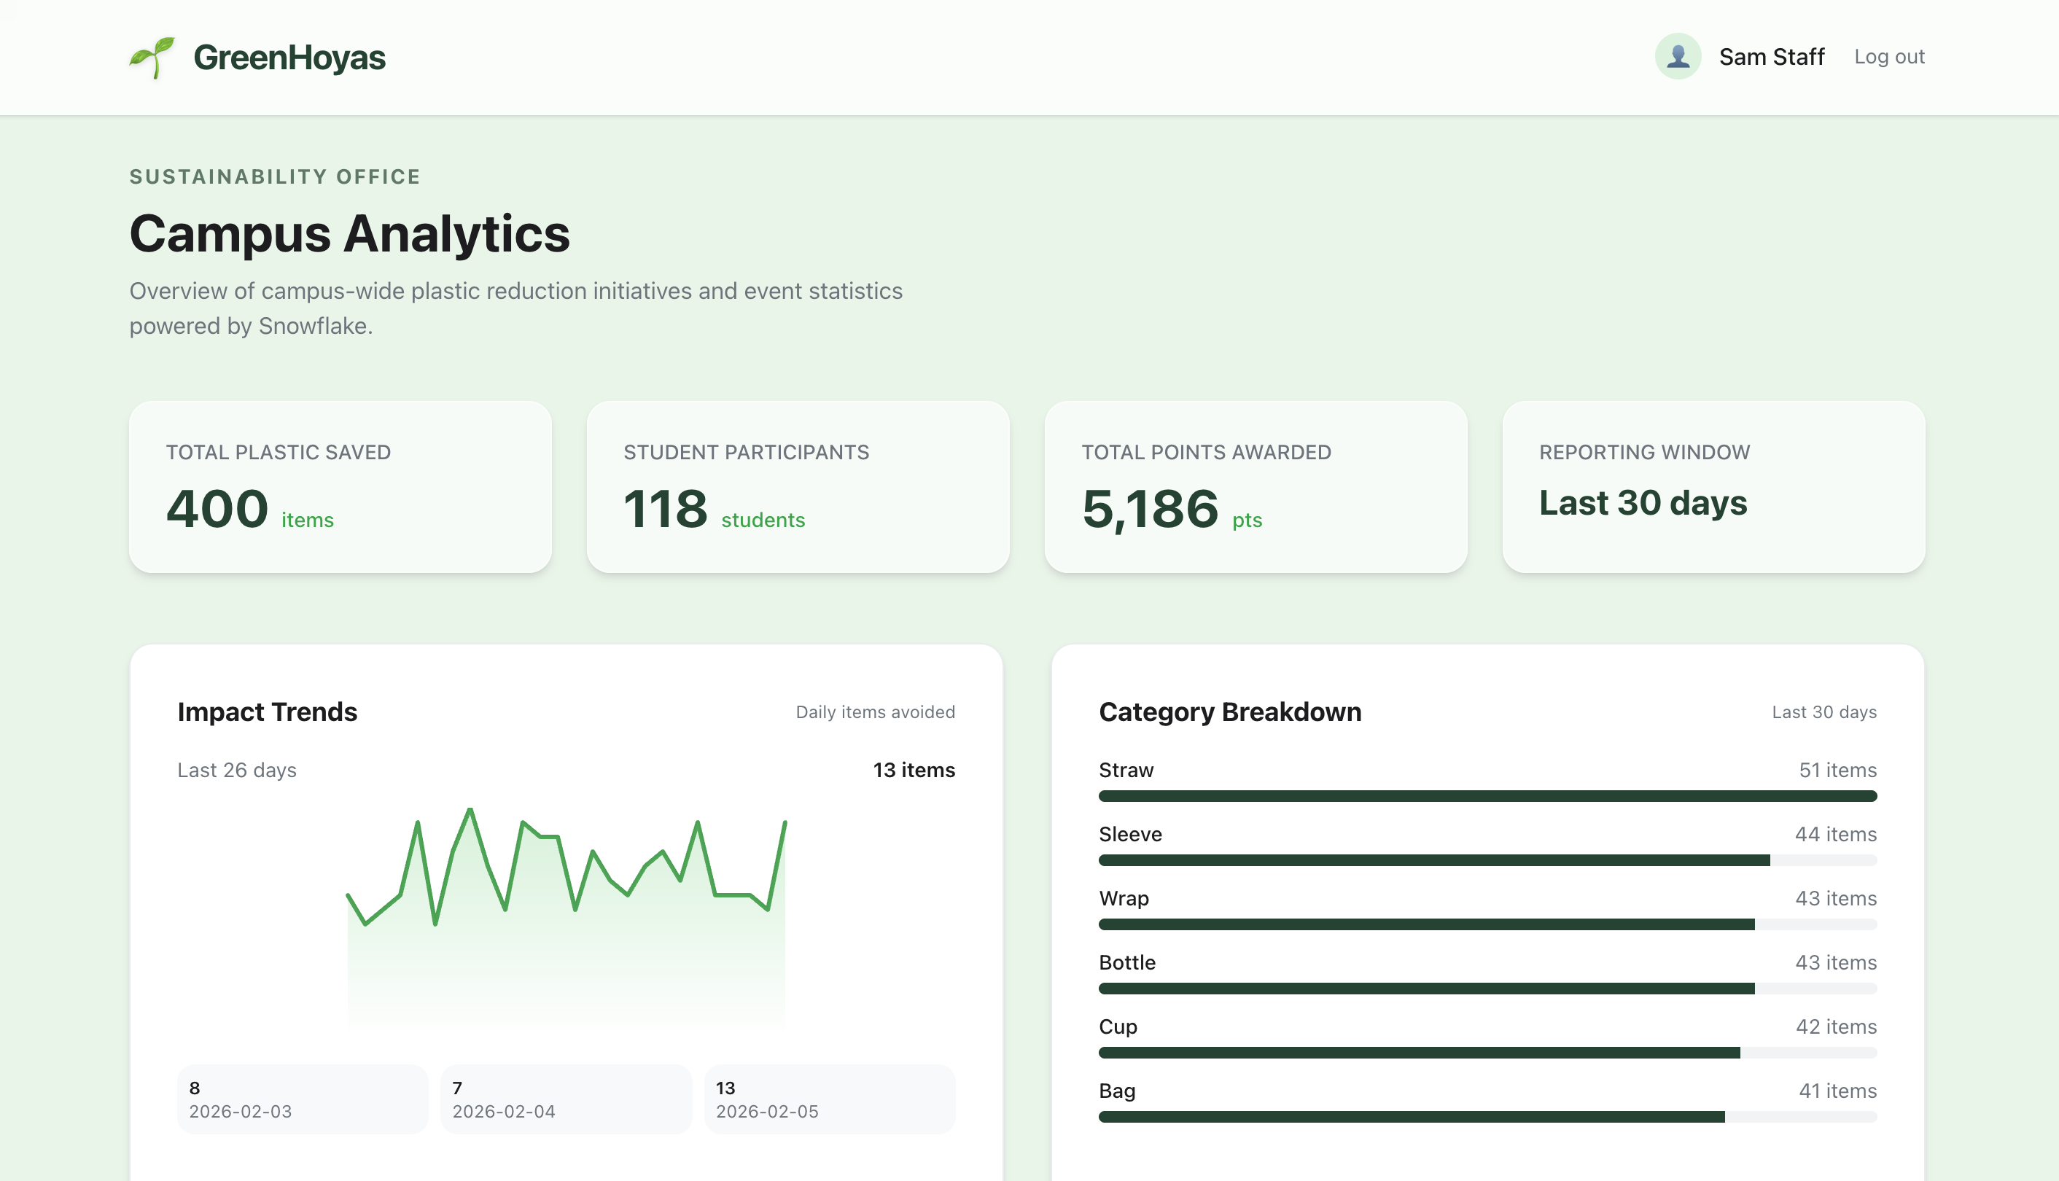
Task: Click the Impact Trends line chart
Action: pyautogui.click(x=567, y=916)
